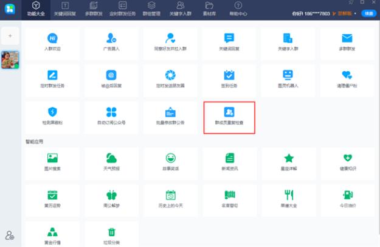The image size is (380, 247).
Task: Add account with the plus button
Action: [x=10, y=36]
